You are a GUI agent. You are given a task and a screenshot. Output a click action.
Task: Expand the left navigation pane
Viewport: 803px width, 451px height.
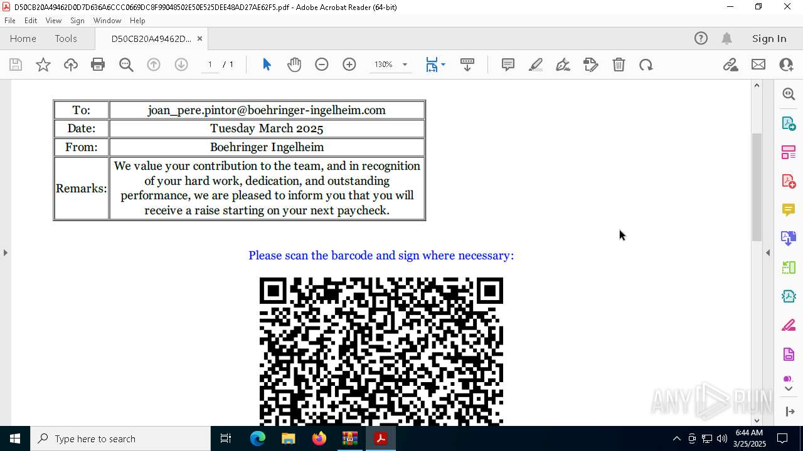(x=5, y=252)
